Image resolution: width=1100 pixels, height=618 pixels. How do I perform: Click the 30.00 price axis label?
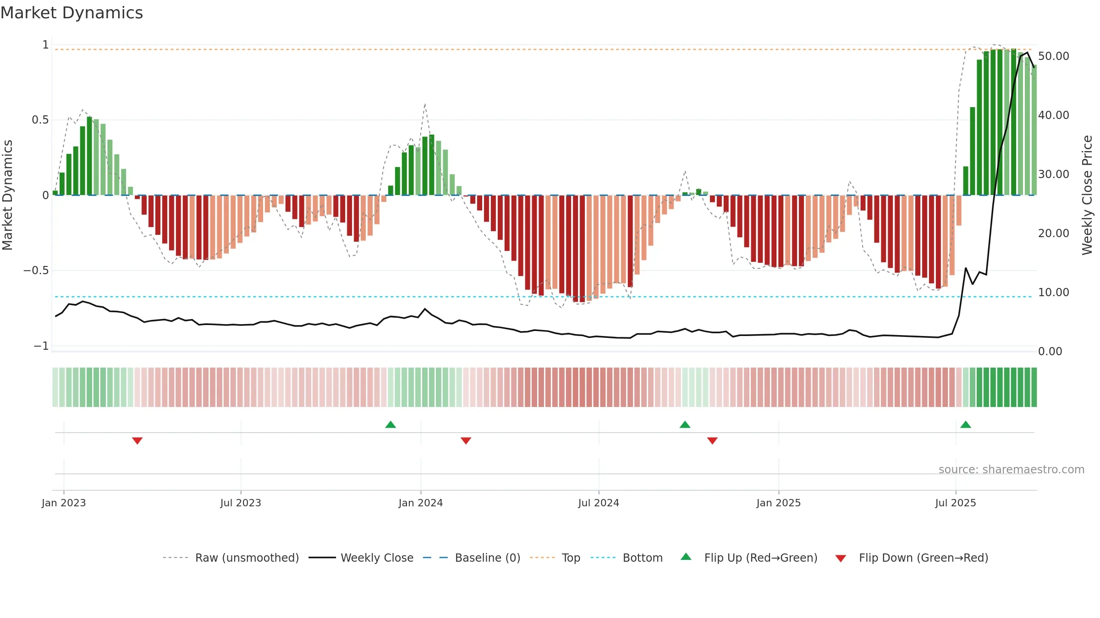pyautogui.click(x=1054, y=174)
